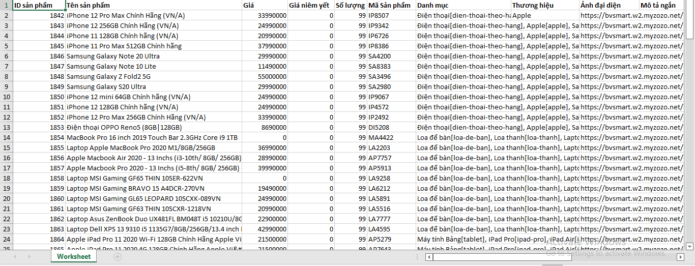
Task: Select the 'ID sản phẩm' header cell
Action: (x=39, y=5)
